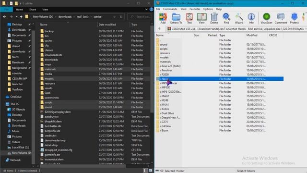Viewport: 307px width, 173px height.
Task: Click Explorer forward navigation arrow
Action: tap(11, 17)
